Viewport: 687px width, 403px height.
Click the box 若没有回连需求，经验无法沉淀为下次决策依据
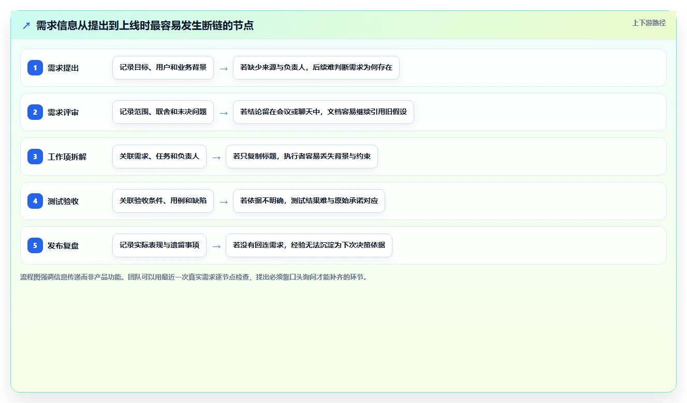click(x=309, y=245)
